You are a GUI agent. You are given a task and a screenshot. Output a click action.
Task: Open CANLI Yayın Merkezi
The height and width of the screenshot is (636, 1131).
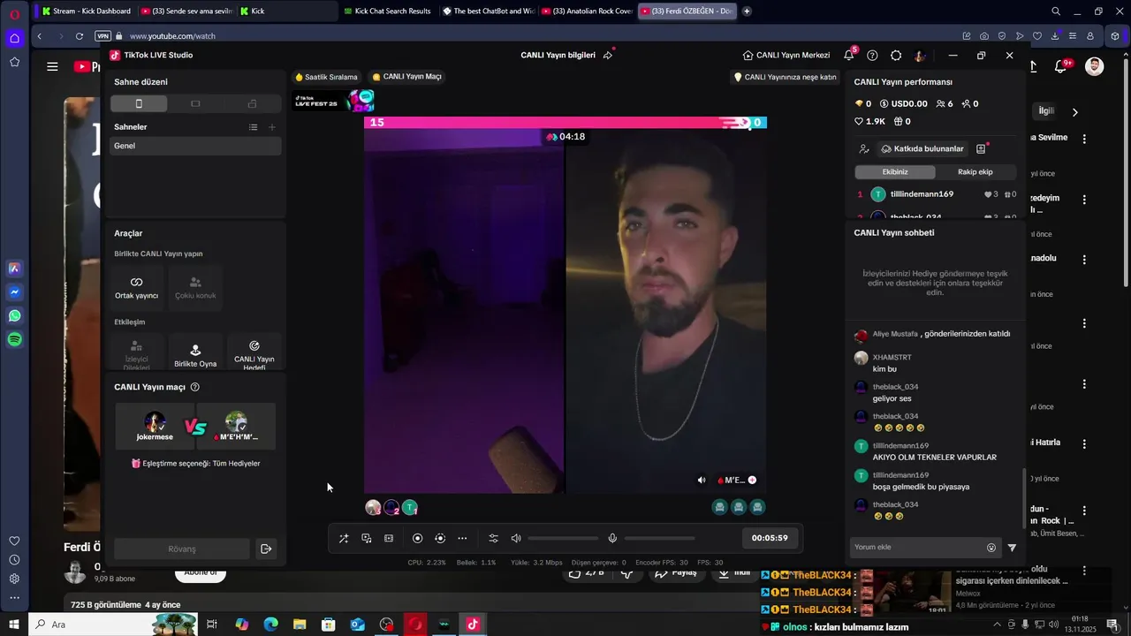point(786,55)
